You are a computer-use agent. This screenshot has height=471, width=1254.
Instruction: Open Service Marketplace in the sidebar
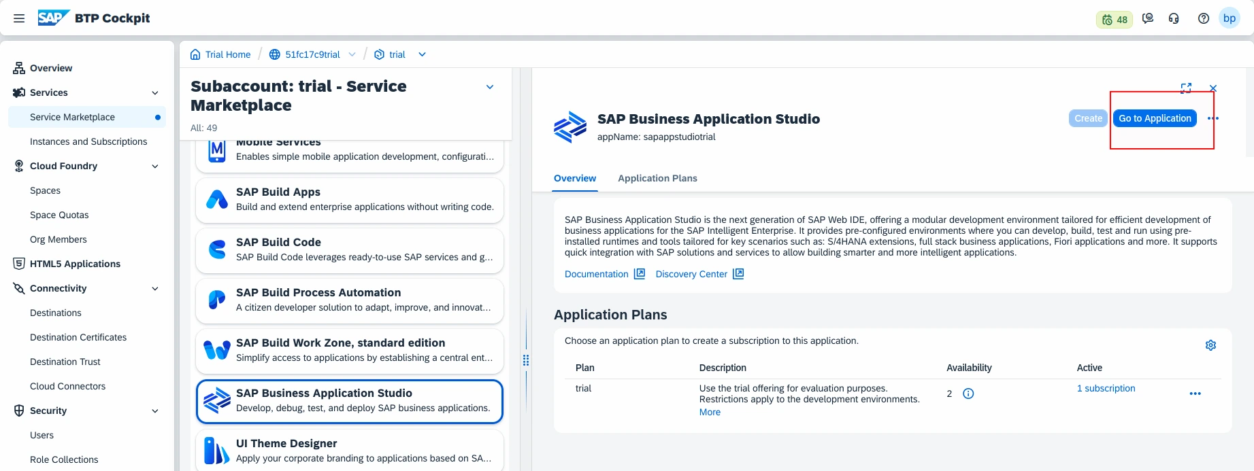(87, 117)
